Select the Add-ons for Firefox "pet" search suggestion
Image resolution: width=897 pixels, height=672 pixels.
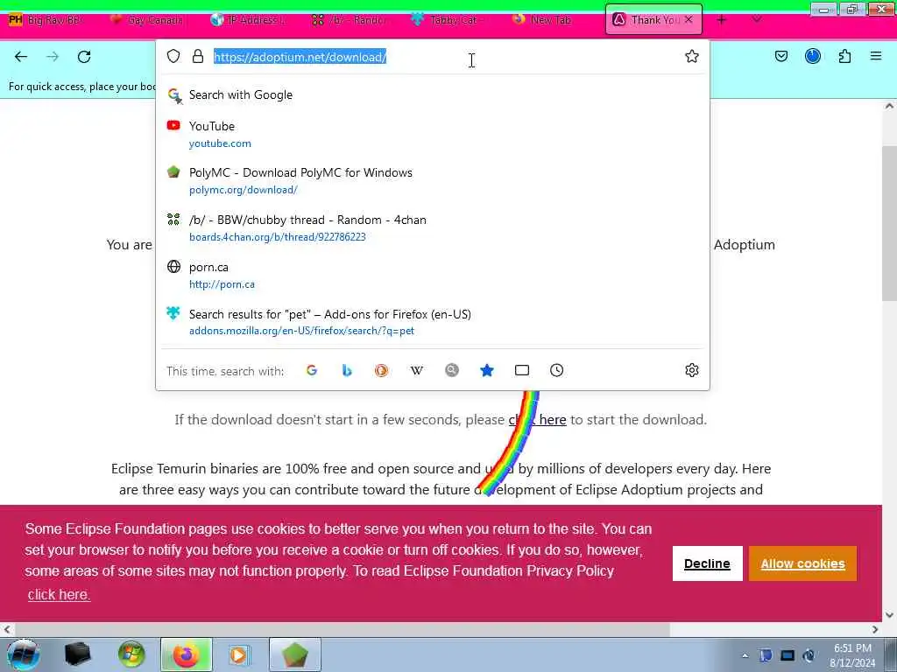tap(432, 322)
